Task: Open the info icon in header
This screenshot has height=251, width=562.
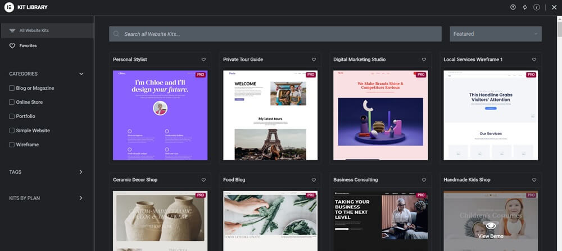Action: click(537, 7)
